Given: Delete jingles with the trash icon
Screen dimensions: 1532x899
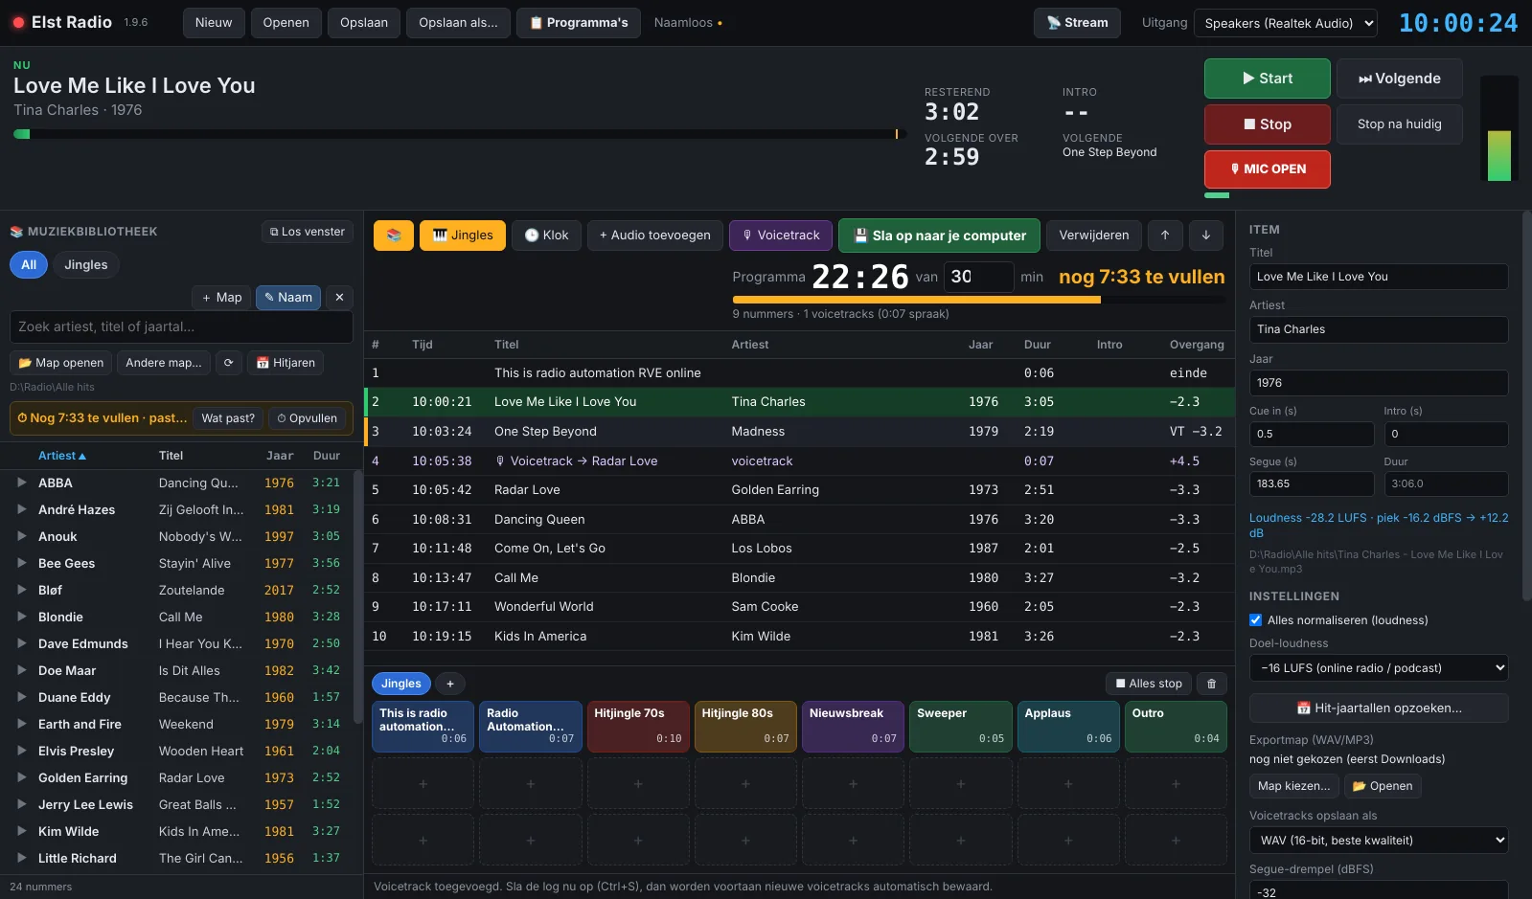Looking at the screenshot, I should [x=1211, y=684].
